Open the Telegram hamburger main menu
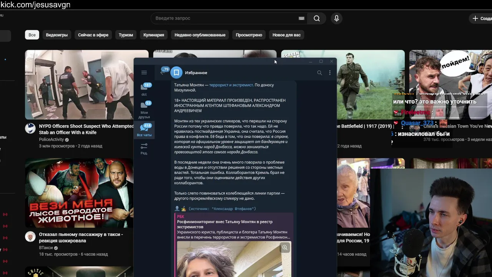 coord(144,72)
